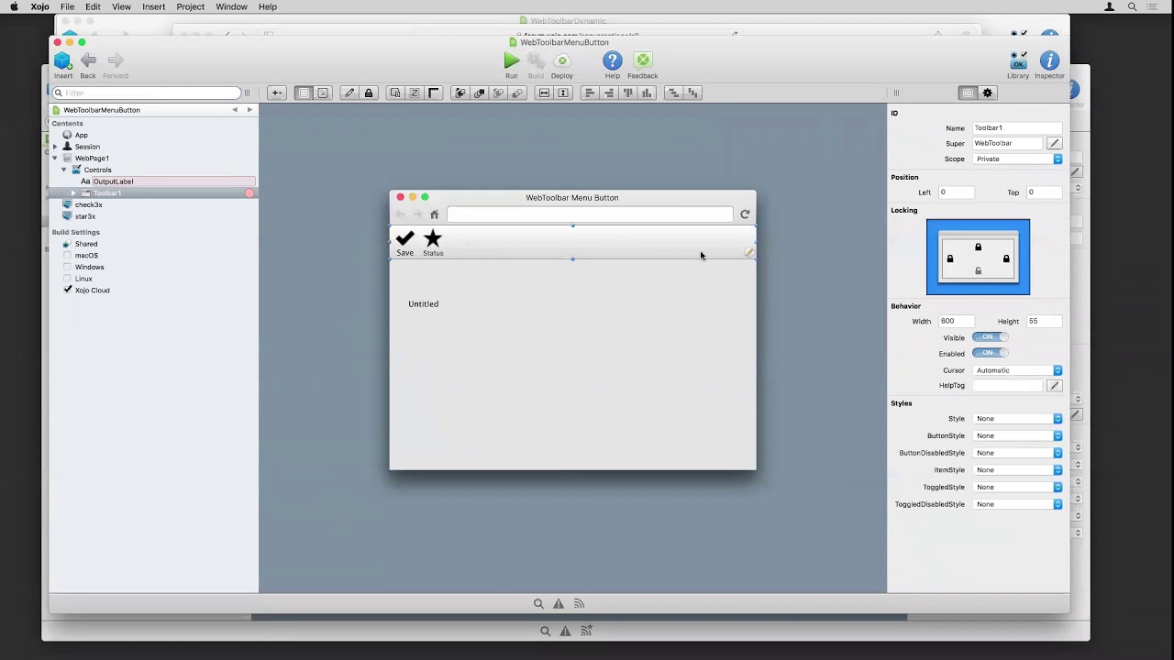Select OutputLabel in the navigator
The width and height of the screenshot is (1174, 660).
(x=113, y=181)
